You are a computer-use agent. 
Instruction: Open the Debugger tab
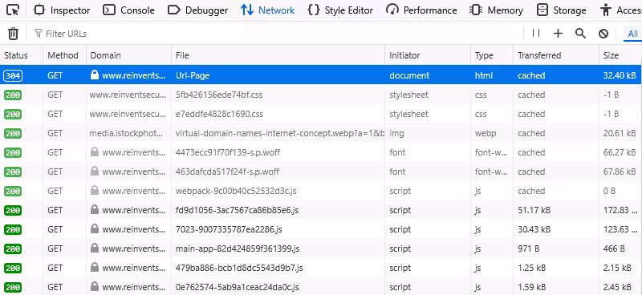[197, 10]
